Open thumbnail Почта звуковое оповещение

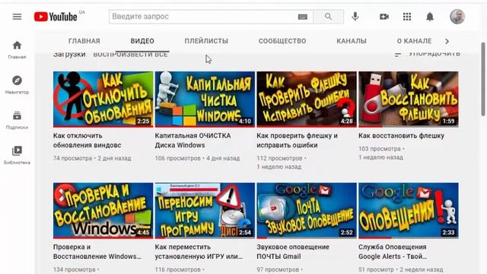307,211
